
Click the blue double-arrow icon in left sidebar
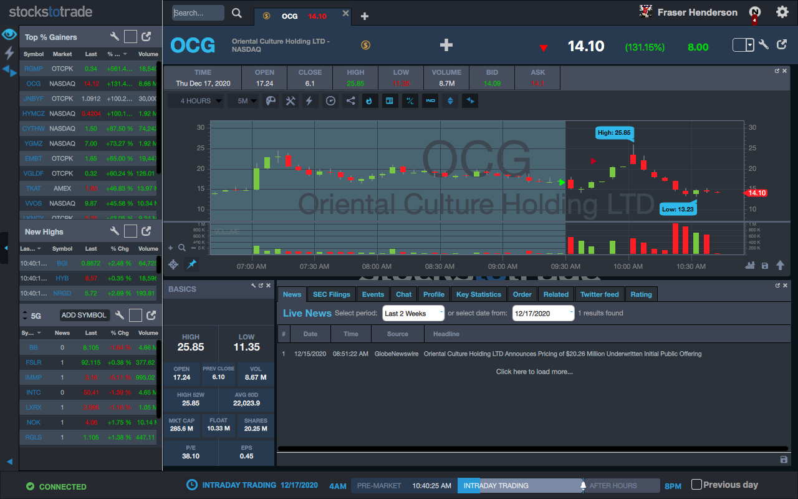9,71
